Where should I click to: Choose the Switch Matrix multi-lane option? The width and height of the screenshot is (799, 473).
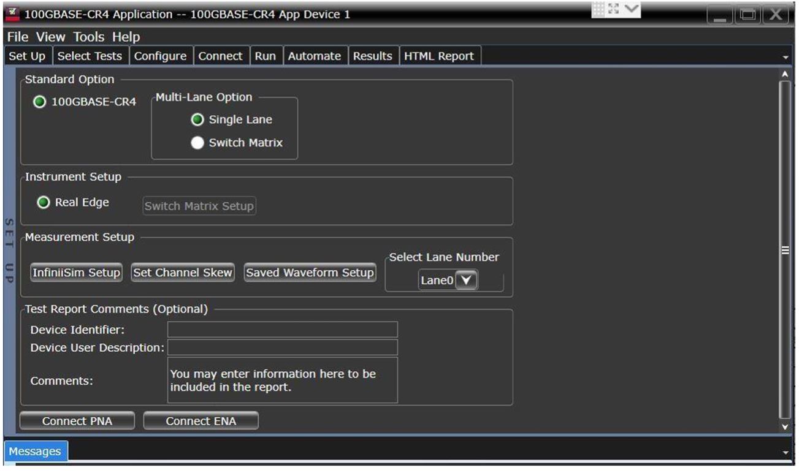[x=197, y=143]
